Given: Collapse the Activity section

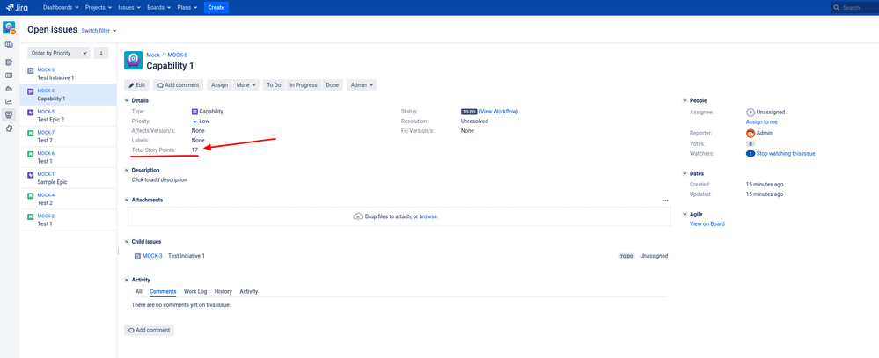Looking at the screenshot, I should [127, 280].
